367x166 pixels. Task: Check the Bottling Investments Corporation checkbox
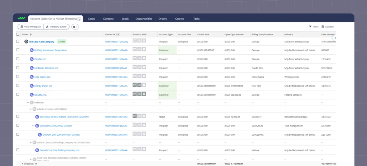point(18,50)
